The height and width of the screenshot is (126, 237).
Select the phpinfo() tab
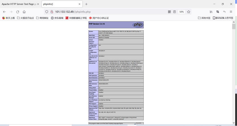[62, 4]
